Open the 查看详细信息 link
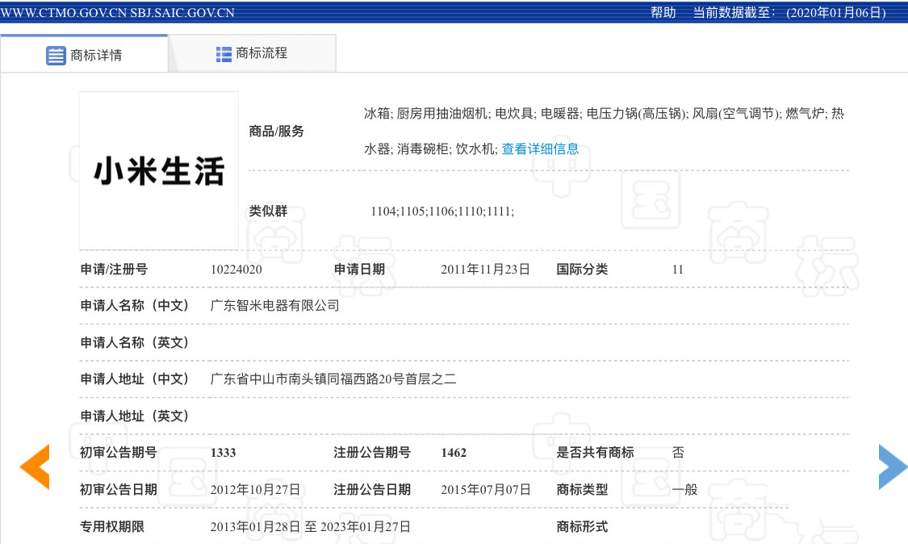Screen dimensions: 908x544 (540, 149)
